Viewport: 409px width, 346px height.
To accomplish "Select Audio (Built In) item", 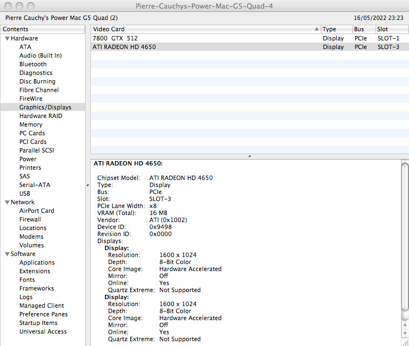I will click(x=40, y=56).
